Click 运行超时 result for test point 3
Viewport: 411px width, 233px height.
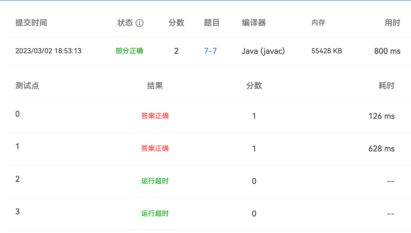155,214
